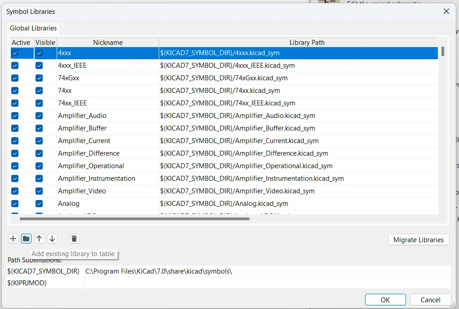Click the move up arrow icon
Viewport: 459px width, 309px height.
39,239
